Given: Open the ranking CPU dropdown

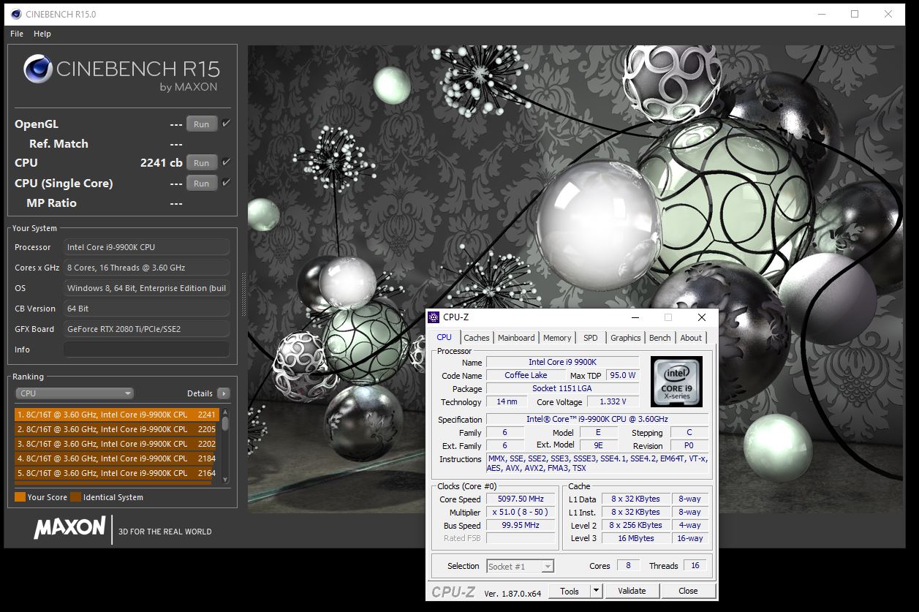Looking at the screenshot, I should tap(75, 393).
